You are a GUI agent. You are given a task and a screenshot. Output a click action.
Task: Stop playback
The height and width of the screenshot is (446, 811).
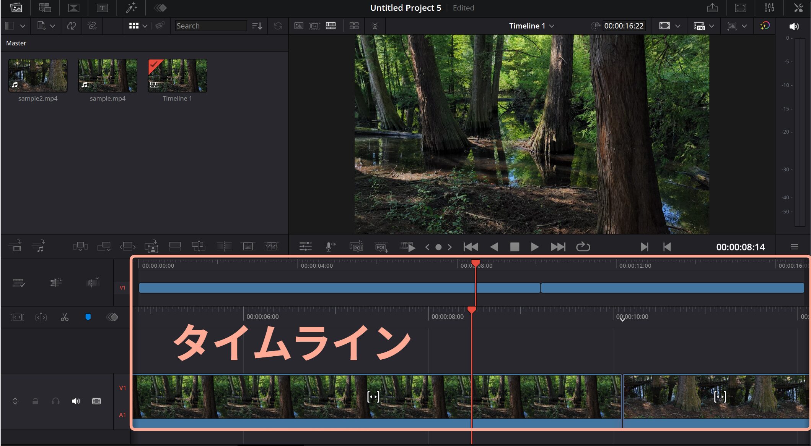point(515,247)
